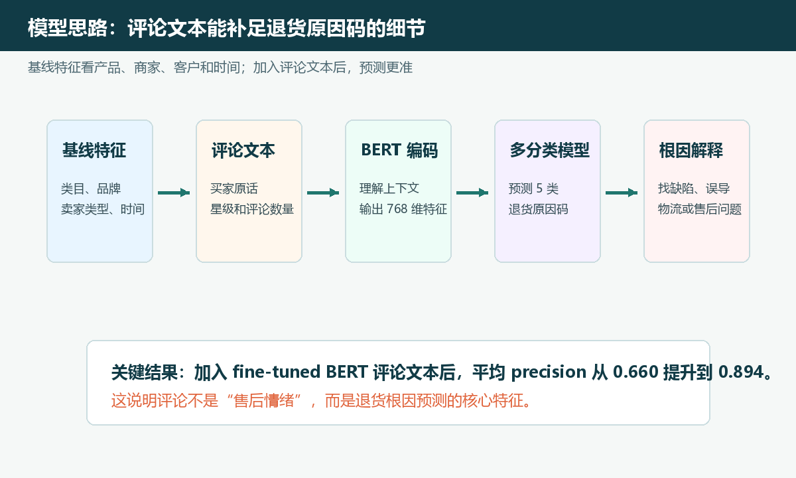This screenshot has height=478, width=796.
Task: Select the 多分类模型 card
Action: click(x=547, y=191)
